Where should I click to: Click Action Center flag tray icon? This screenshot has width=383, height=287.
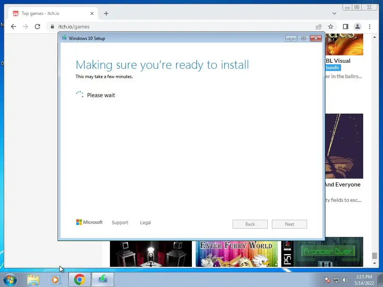pyautogui.click(x=327, y=280)
